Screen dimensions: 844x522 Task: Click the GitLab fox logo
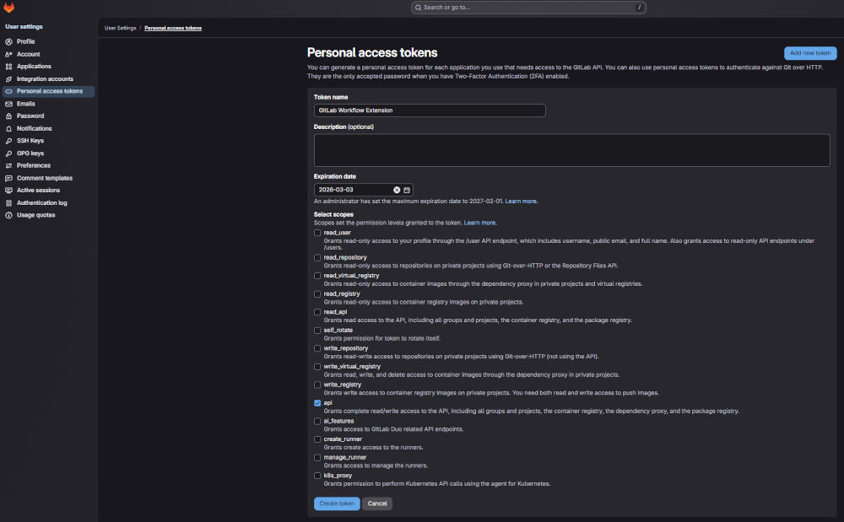click(x=9, y=8)
